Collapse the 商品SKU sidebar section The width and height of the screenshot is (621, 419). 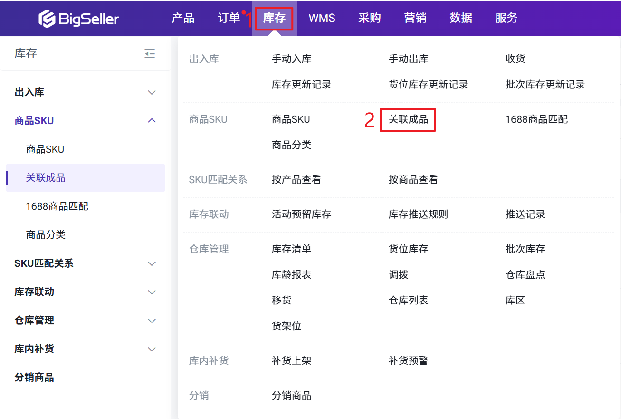pos(152,121)
